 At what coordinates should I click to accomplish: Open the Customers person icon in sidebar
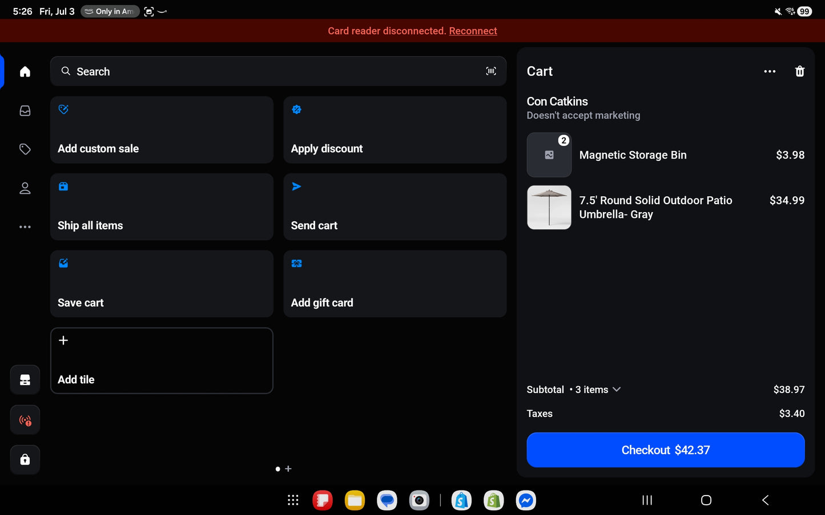(x=25, y=188)
